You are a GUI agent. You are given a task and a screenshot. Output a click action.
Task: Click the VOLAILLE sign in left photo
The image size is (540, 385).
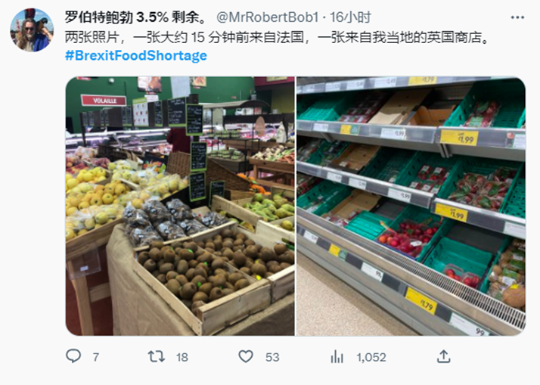104,101
